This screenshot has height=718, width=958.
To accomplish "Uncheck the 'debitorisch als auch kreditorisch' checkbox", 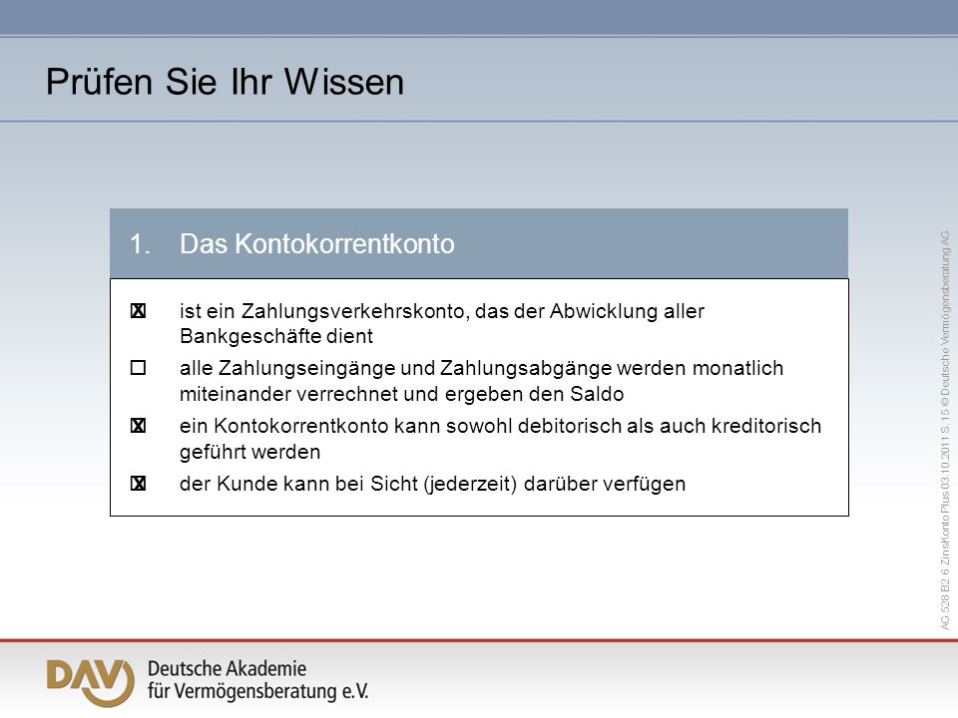I will [138, 426].
